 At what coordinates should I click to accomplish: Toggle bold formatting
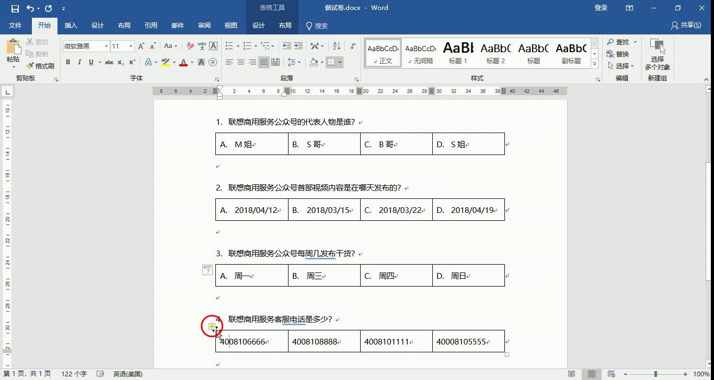pyautogui.click(x=68, y=62)
